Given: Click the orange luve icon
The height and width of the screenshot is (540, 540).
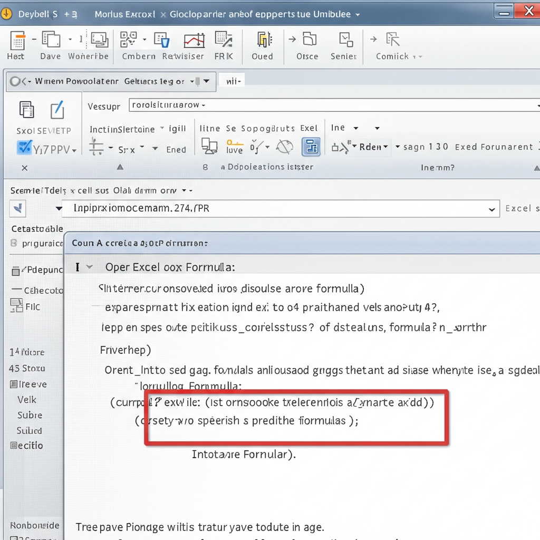Looking at the screenshot, I should (235, 147).
